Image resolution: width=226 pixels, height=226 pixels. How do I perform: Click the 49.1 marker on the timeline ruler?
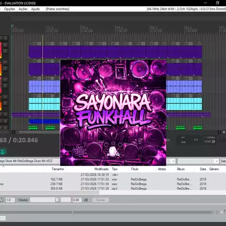[x=119, y=27]
